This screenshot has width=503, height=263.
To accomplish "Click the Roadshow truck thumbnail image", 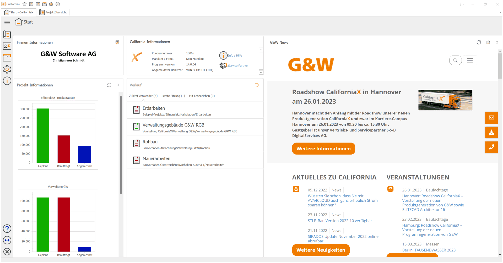I will [445, 100].
